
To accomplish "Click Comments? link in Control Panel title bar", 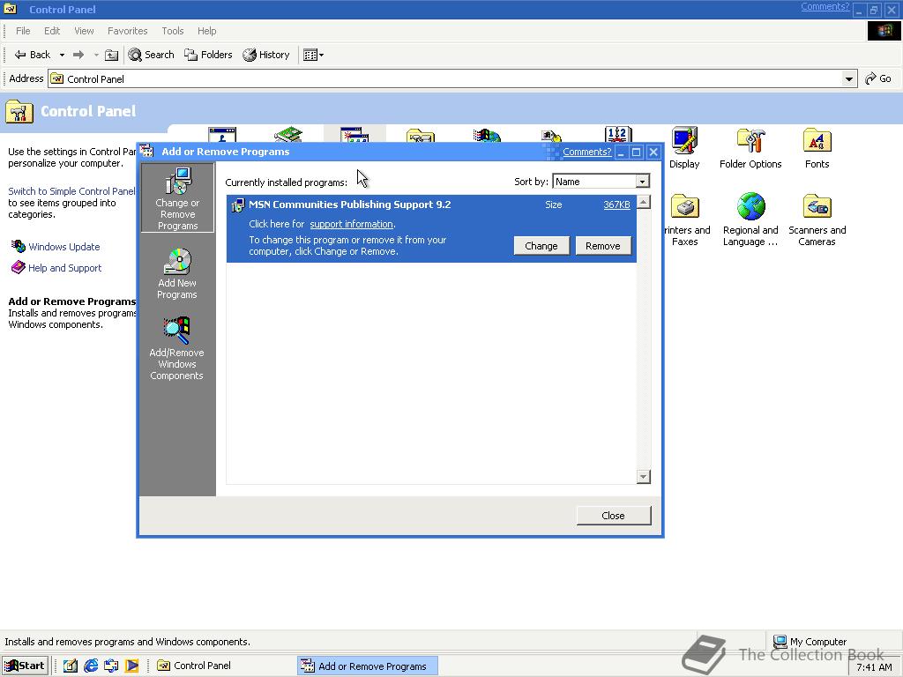I will pos(825,6).
